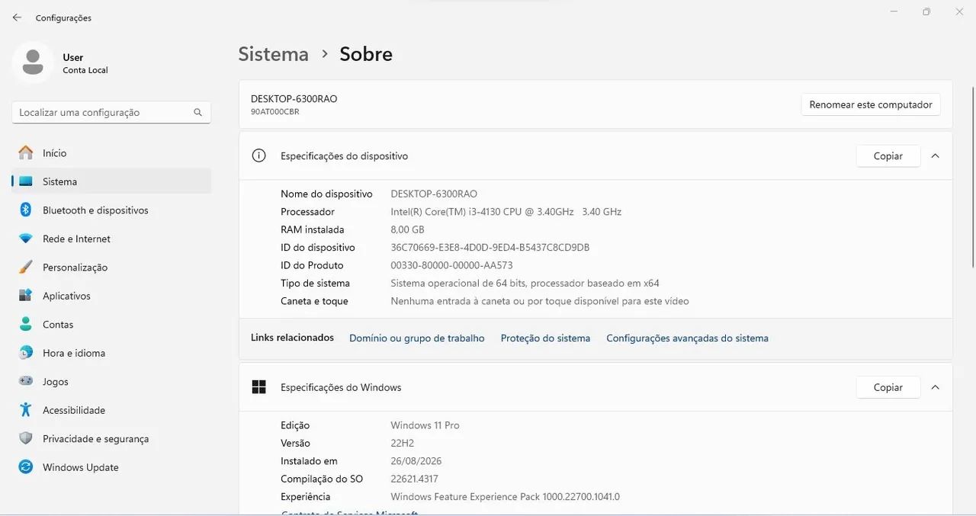Image resolution: width=976 pixels, height=516 pixels.
Task: Click processor value Intel Core i3-4130
Action: click(x=506, y=212)
